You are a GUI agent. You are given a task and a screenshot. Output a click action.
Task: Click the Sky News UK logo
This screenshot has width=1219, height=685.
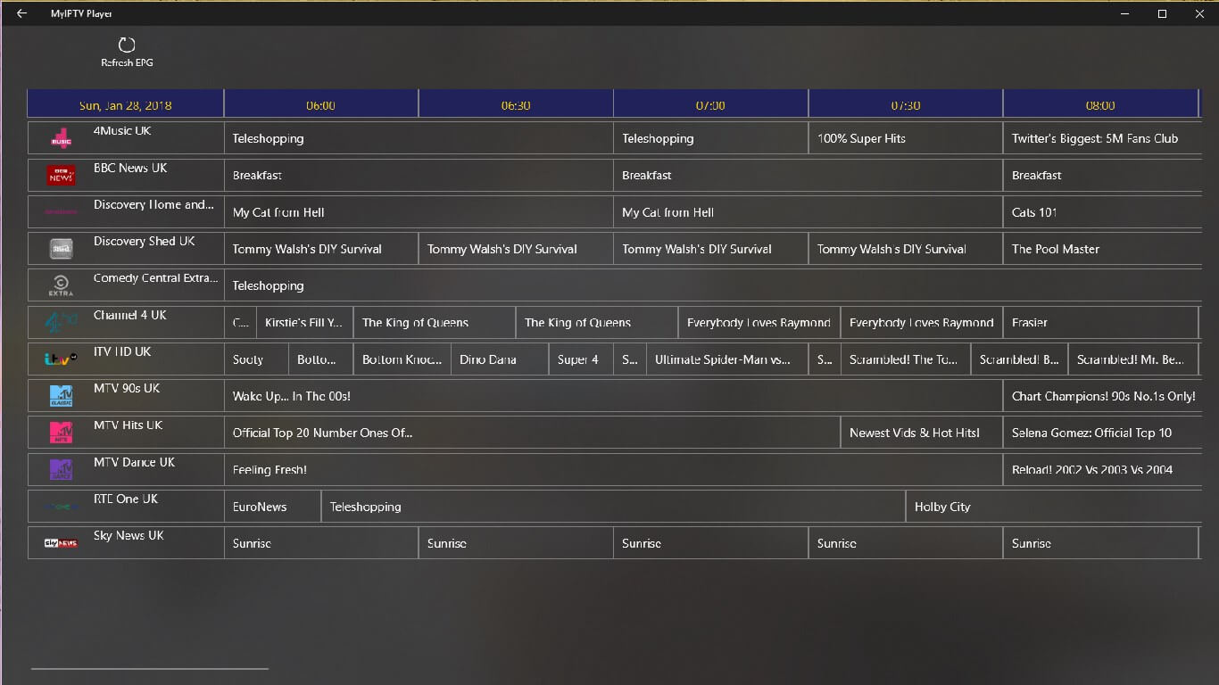(59, 541)
